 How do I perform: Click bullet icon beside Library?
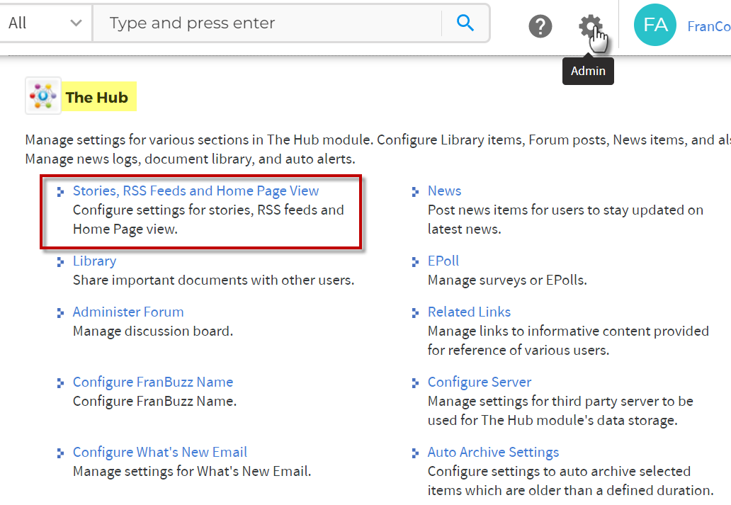pos(60,262)
